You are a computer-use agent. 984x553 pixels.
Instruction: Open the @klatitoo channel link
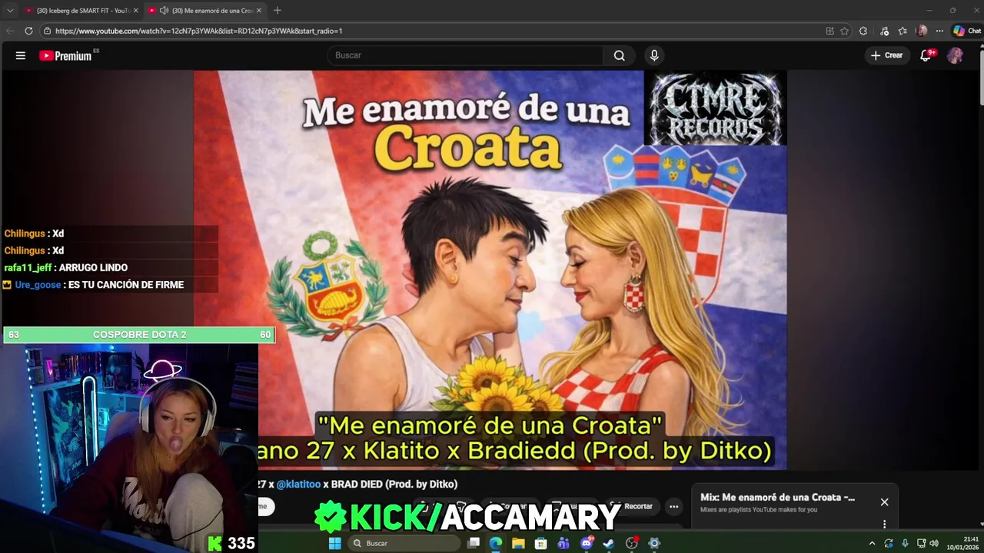(x=298, y=484)
